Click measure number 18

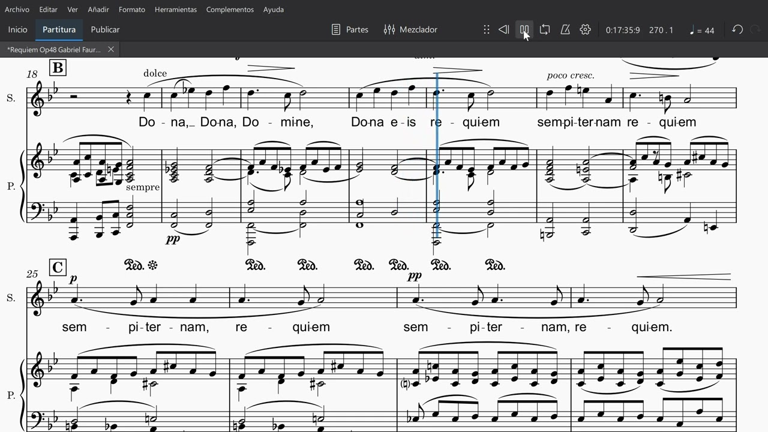[32, 74]
